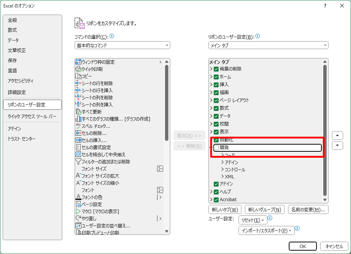Open the 基本的なコマンド dropdown

click(x=122, y=45)
